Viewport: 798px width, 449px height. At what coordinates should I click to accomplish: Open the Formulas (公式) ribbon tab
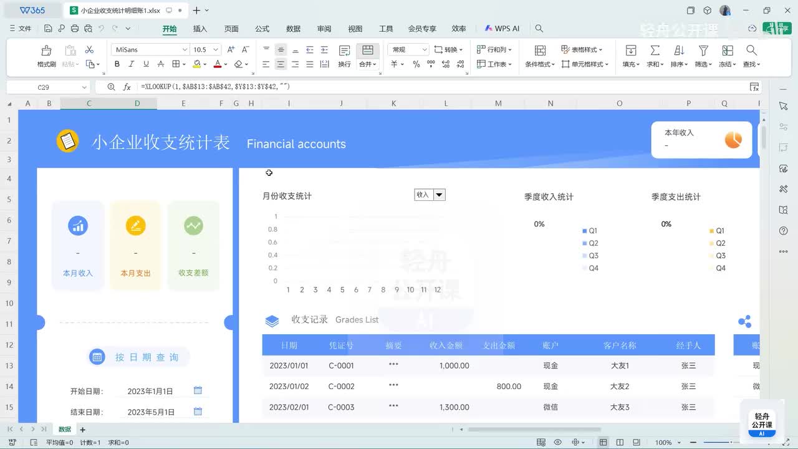[262, 29]
